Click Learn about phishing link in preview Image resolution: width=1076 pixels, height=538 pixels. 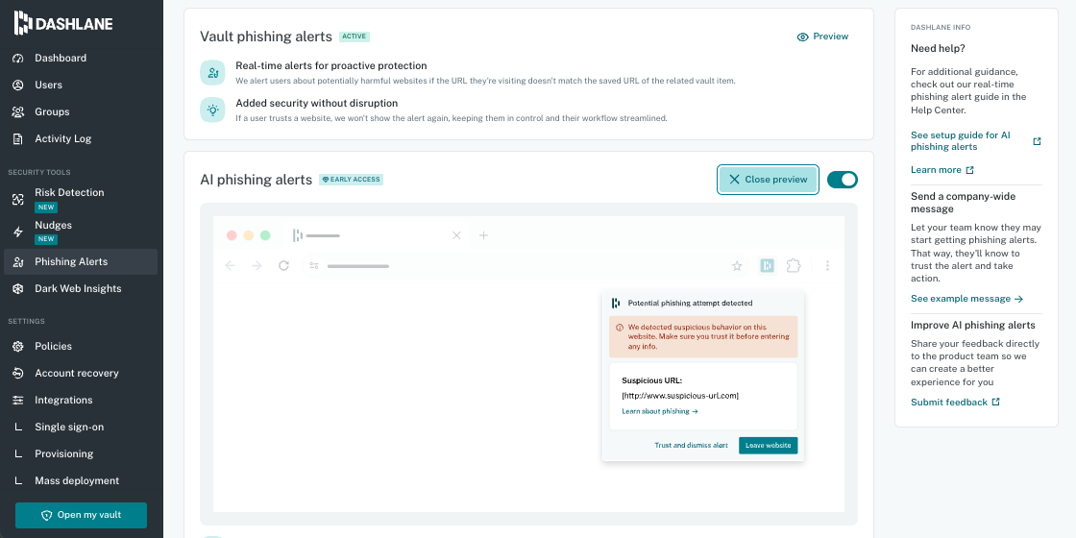tap(659, 412)
